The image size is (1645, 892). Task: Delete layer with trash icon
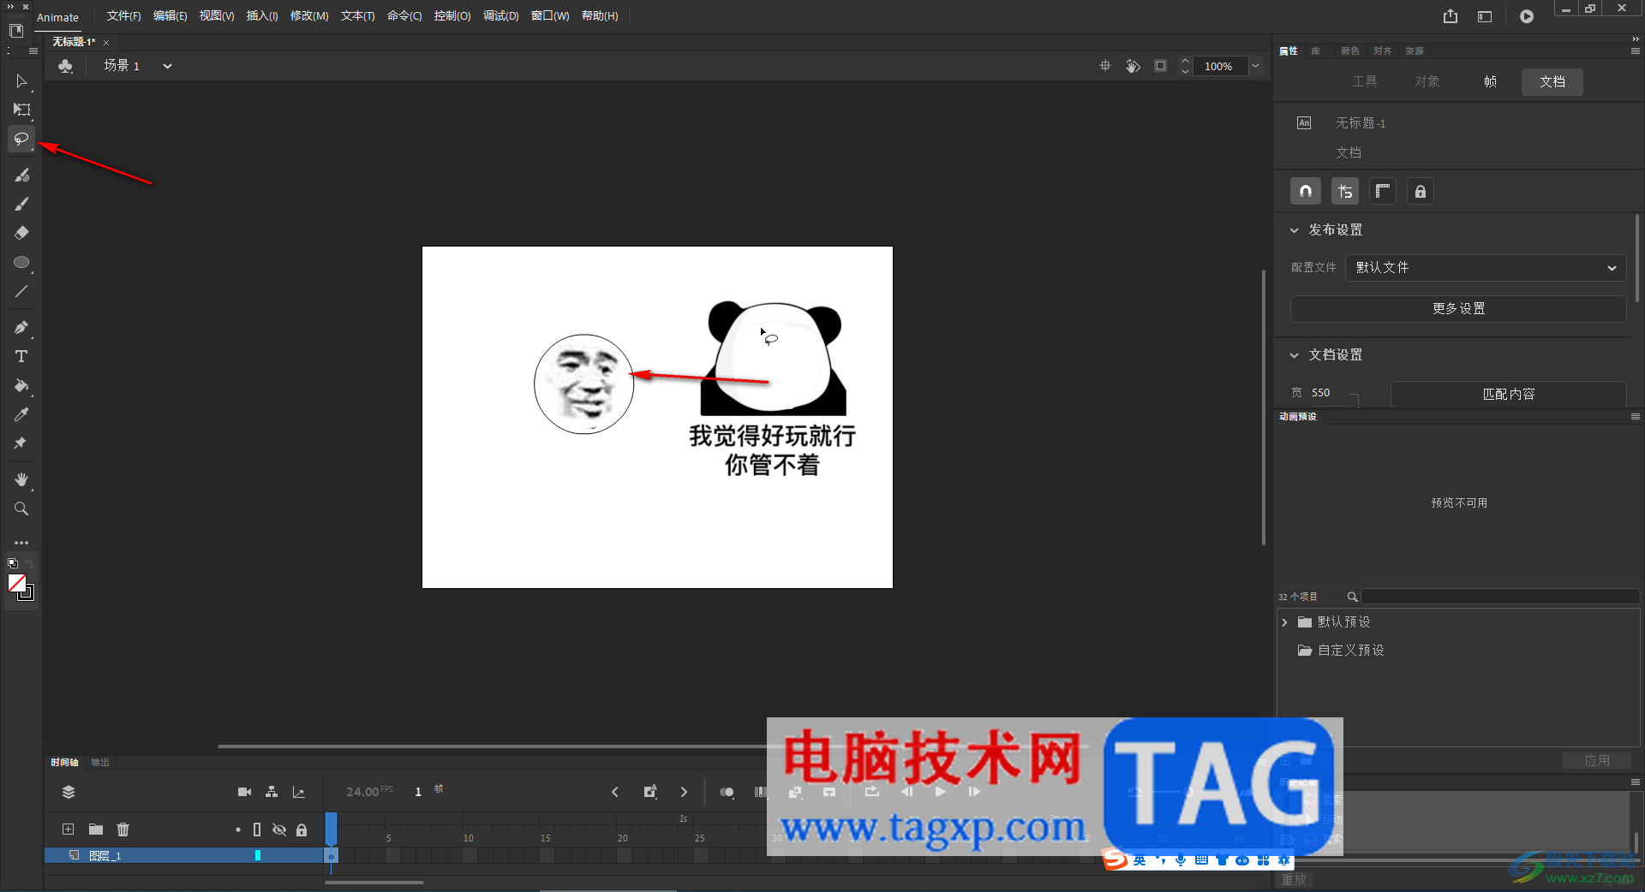pyautogui.click(x=123, y=830)
